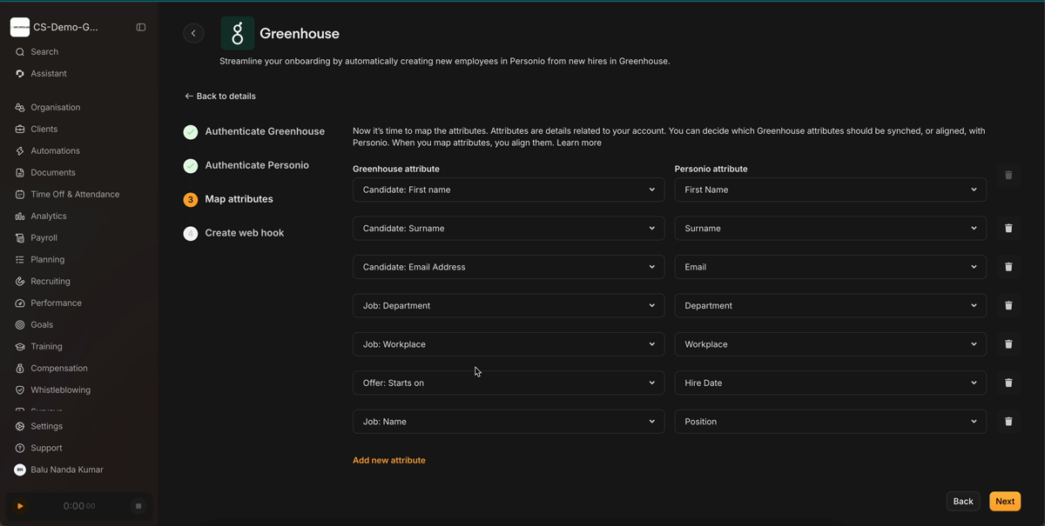1045x526 pixels.
Task: Click the Clients briefcase icon
Action: coord(20,130)
